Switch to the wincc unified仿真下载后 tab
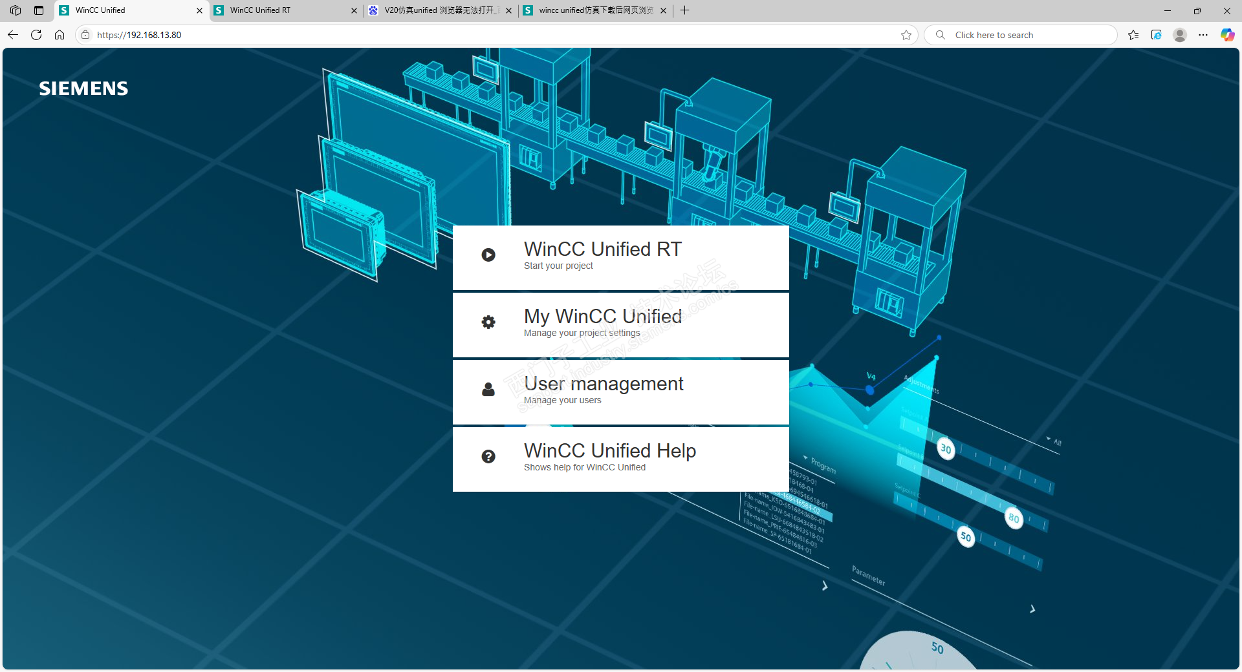 coord(595,10)
